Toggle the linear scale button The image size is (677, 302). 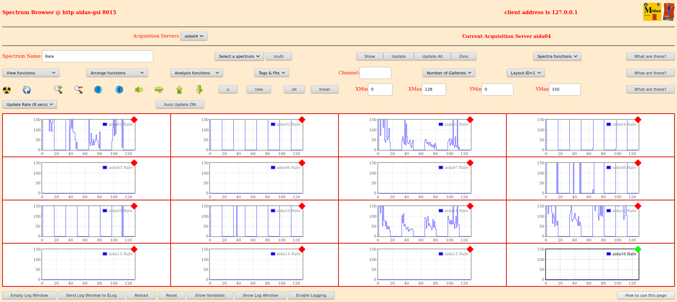click(324, 90)
